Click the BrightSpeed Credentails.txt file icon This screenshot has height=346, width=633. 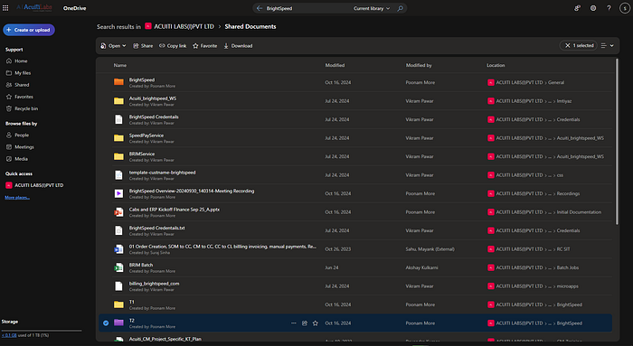[118, 230]
